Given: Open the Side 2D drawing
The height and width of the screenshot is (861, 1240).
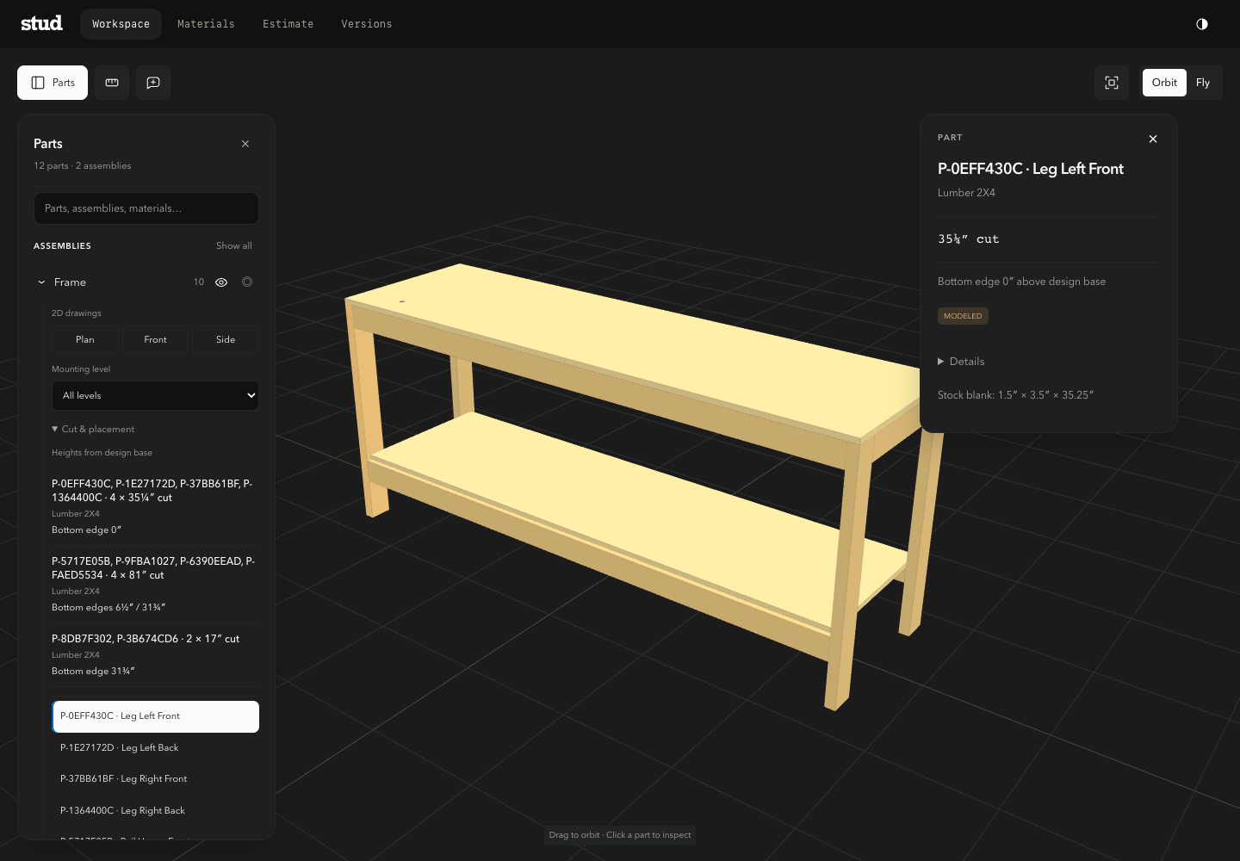Looking at the screenshot, I should coord(226,339).
